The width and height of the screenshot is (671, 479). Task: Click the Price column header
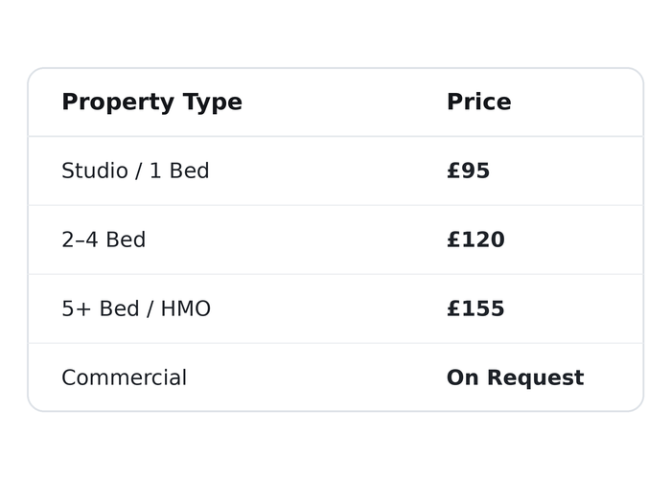point(479,102)
